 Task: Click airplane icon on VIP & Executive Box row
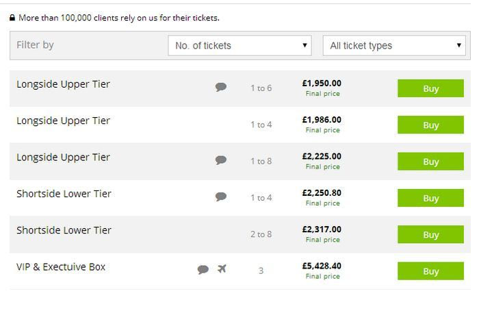[222, 269]
